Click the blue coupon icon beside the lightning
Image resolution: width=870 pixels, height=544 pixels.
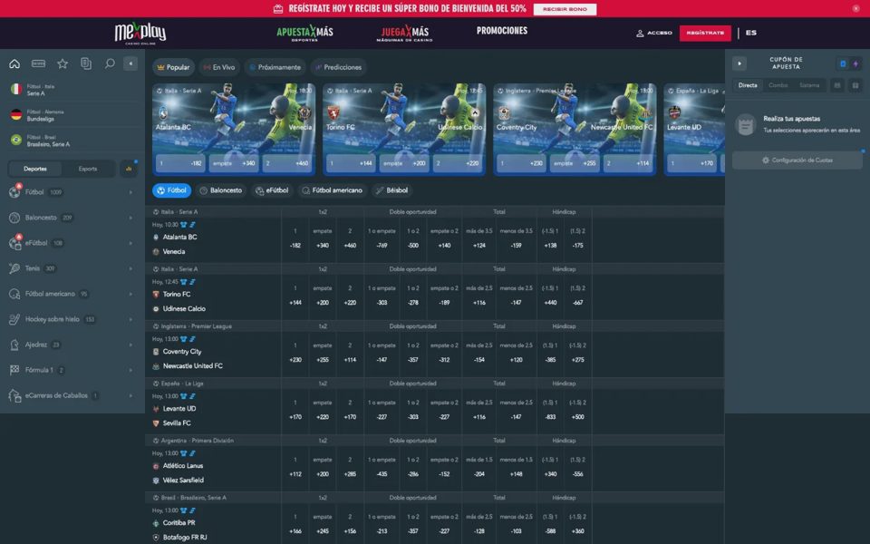[x=843, y=63]
